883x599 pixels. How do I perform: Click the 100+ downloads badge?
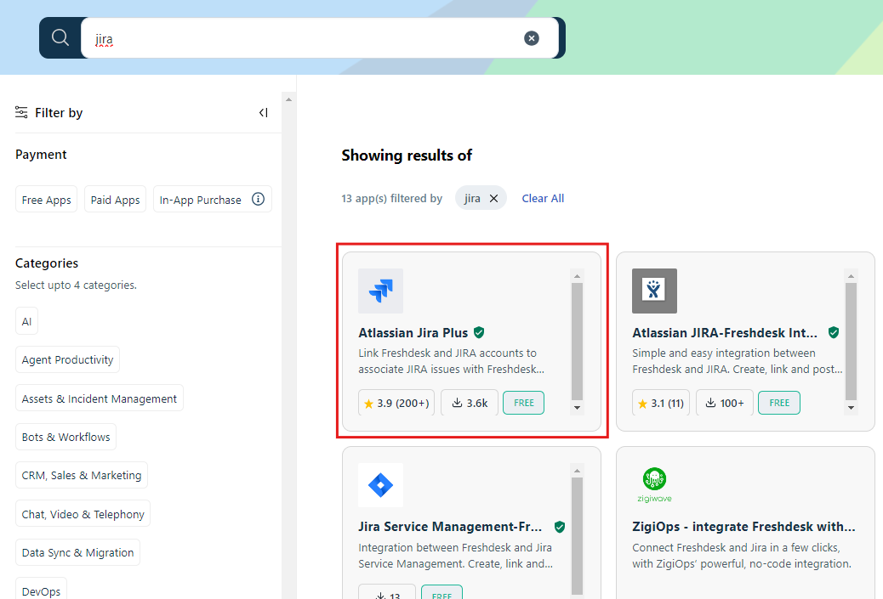tap(725, 403)
